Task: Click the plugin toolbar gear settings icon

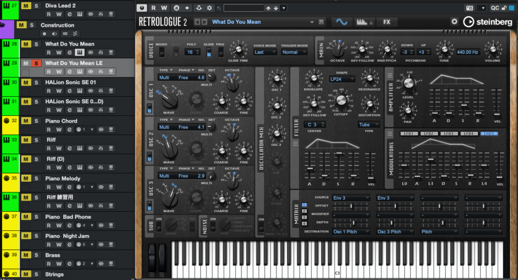Action: 209,8
